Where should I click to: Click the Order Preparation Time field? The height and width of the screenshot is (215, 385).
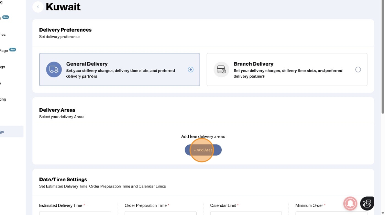pos(161,213)
